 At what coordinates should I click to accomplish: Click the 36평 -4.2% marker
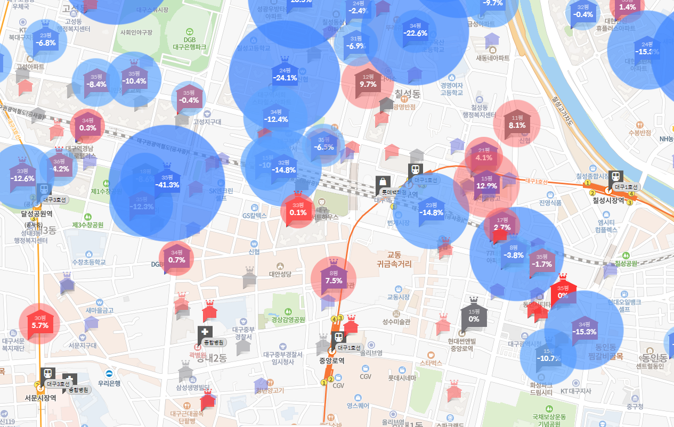click(x=60, y=166)
